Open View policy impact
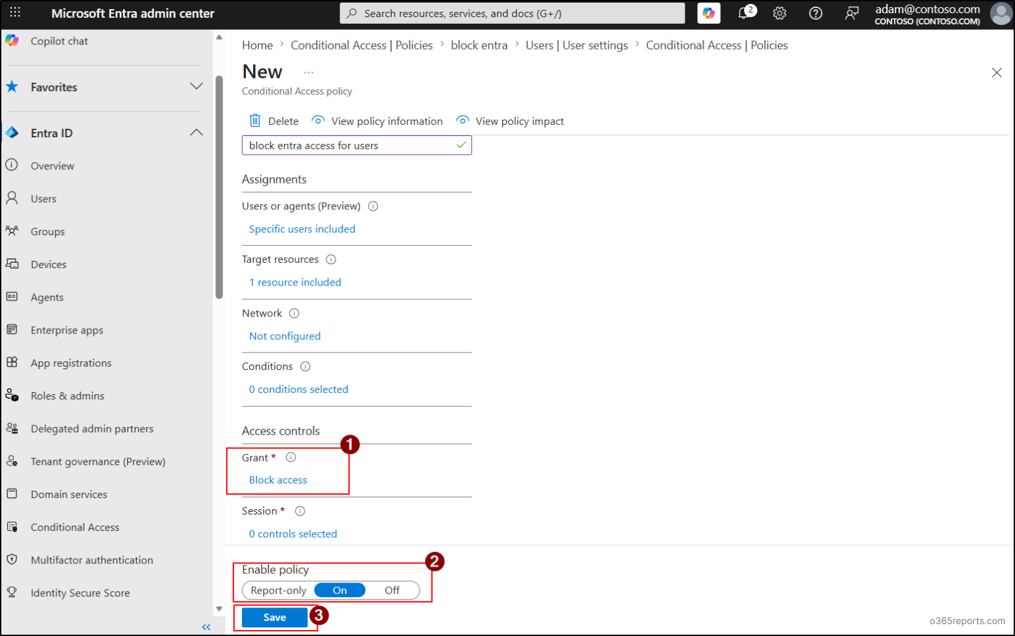This screenshot has height=636, width=1015. point(510,121)
